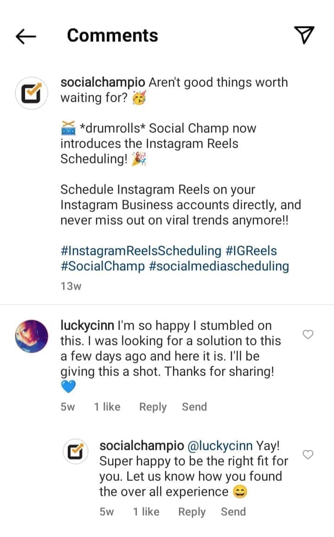This screenshot has height=537, width=334.
Task: Open the #IGReels hashtag
Action: [251, 251]
